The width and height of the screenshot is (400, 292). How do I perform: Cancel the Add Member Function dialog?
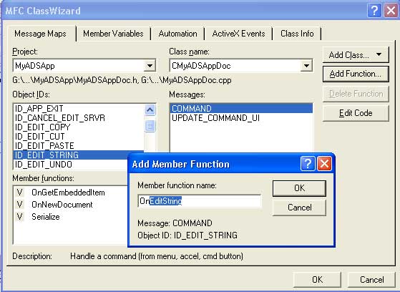click(x=299, y=208)
